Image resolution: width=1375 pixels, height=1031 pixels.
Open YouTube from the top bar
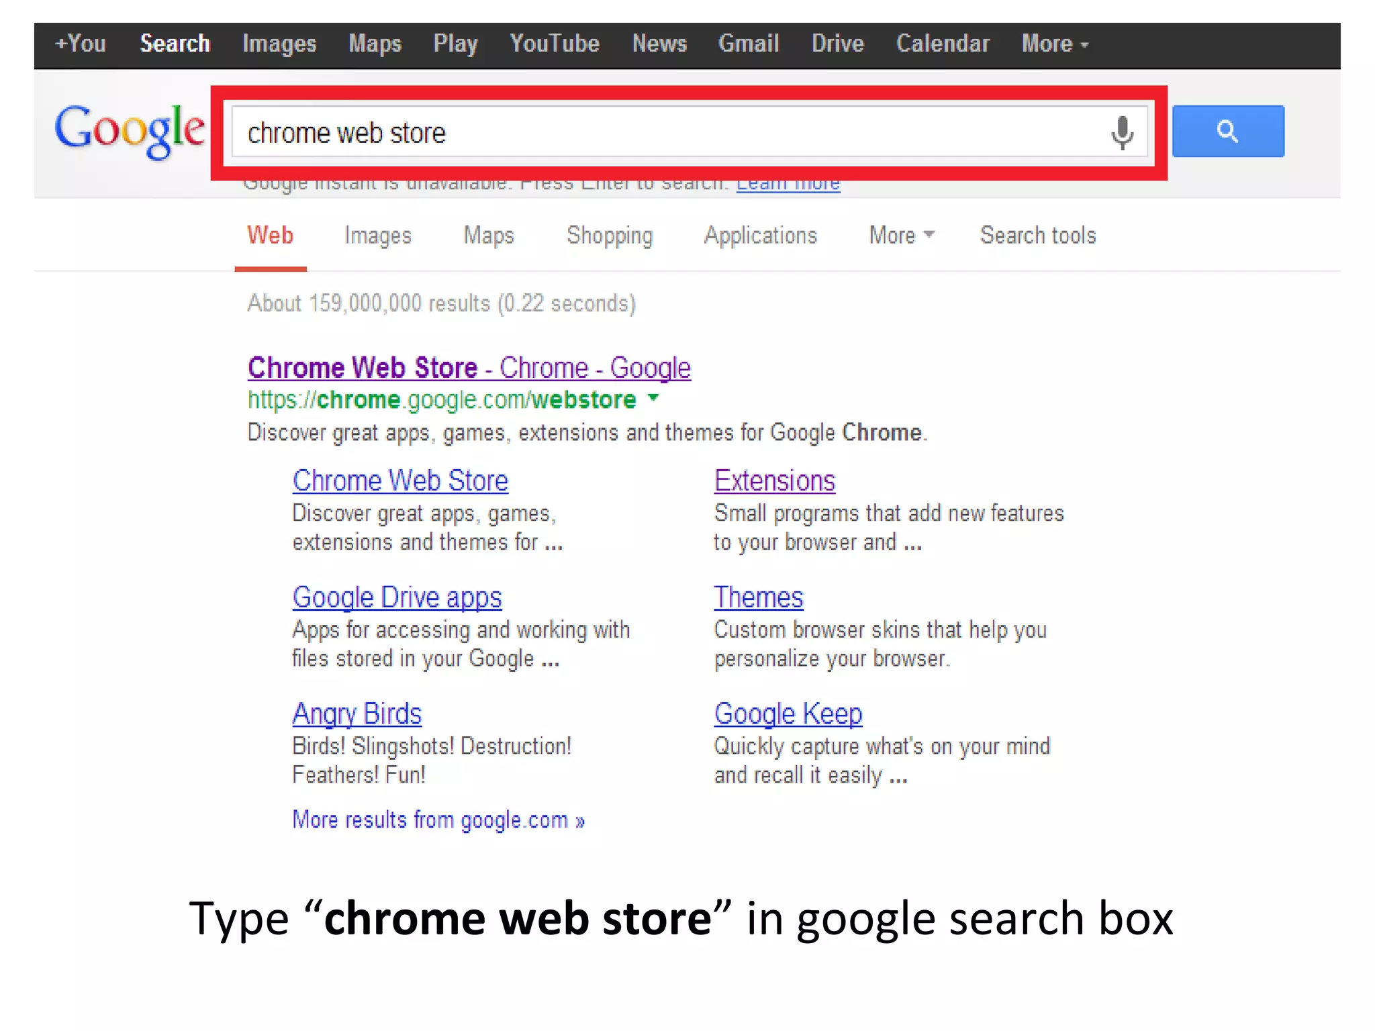click(555, 44)
